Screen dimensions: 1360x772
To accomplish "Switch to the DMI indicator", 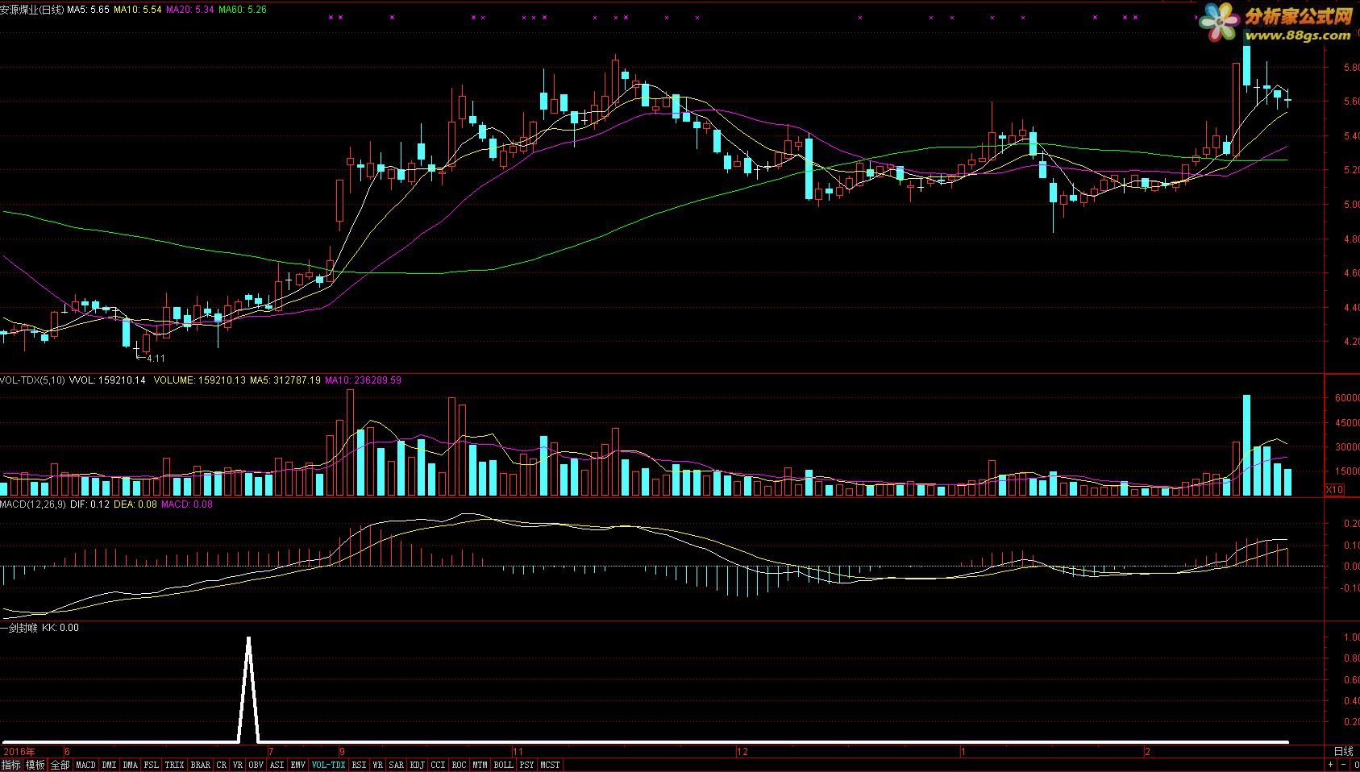I will 109,765.
